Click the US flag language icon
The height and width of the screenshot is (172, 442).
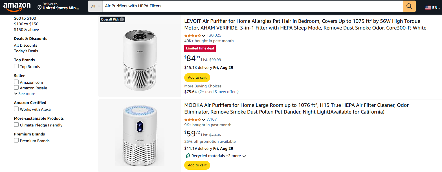tap(428, 7)
